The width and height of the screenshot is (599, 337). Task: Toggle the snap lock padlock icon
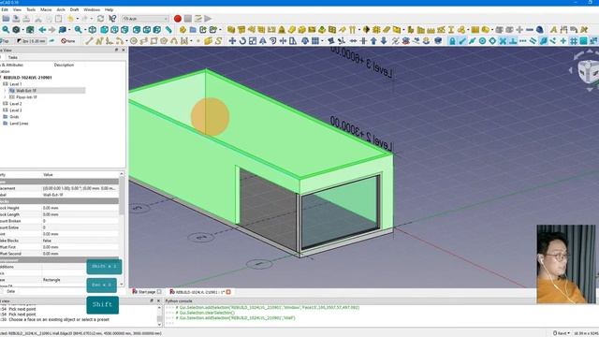pyautogui.click(x=452, y=40)
